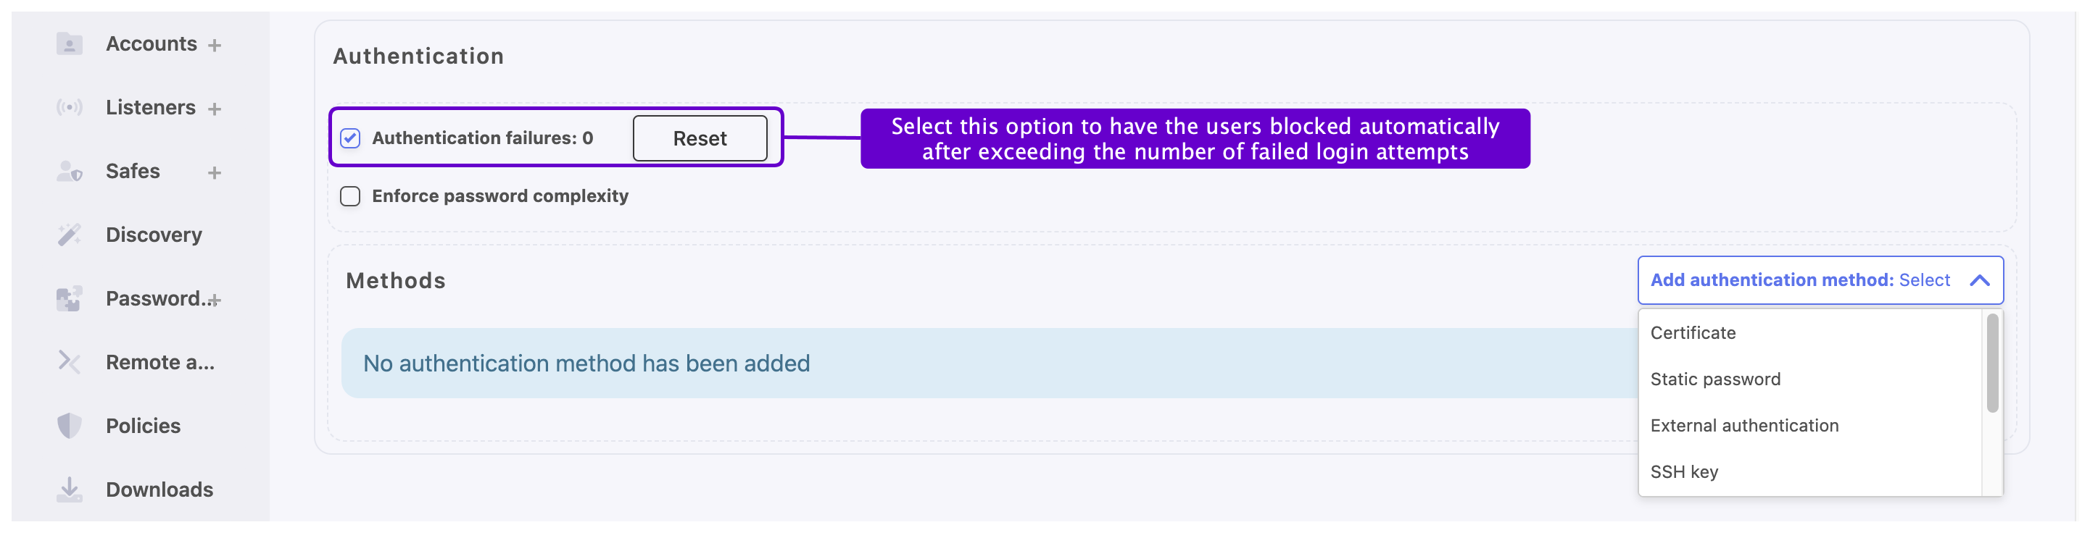
Task: Uncheck the Authentication failures checkbox
Action: tap(349, 138)
